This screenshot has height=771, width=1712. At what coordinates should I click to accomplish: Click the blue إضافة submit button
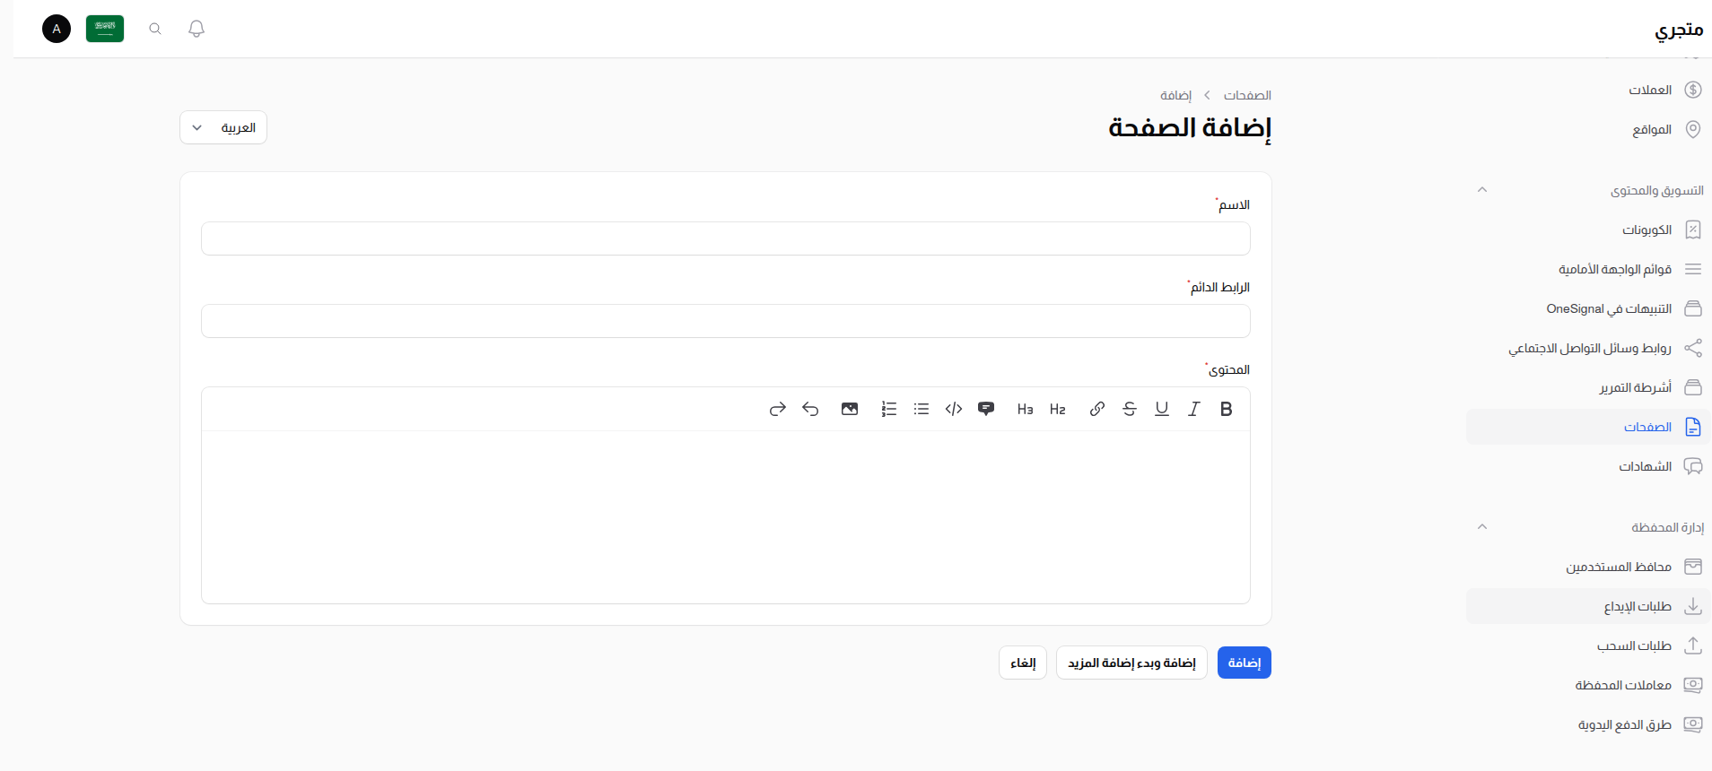(x=1245, y=663)
